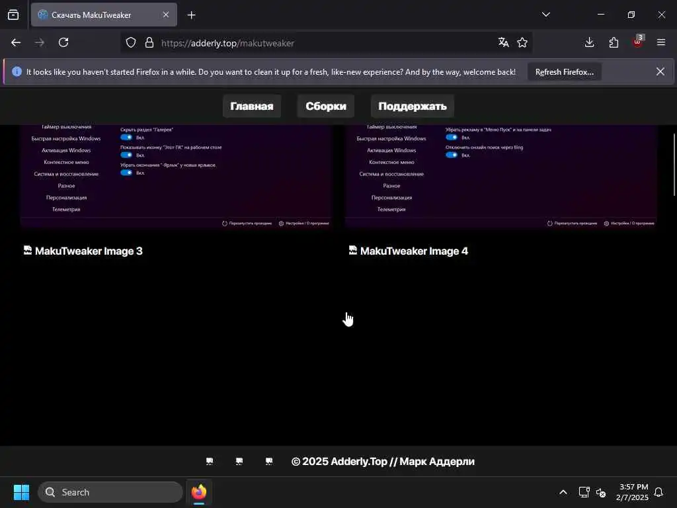Go back to previous page
The image size is (677, 508).
coord(16,42)
